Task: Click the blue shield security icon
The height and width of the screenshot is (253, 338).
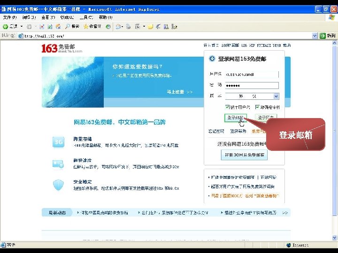Action: tap(58, 185)
